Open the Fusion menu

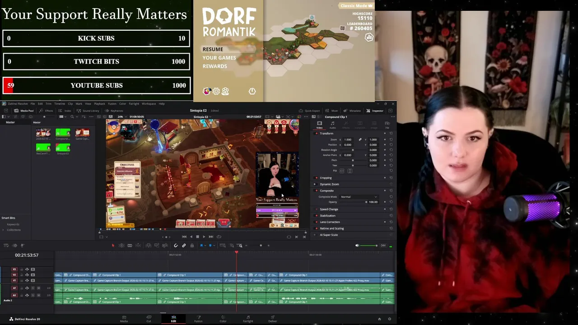112,104
